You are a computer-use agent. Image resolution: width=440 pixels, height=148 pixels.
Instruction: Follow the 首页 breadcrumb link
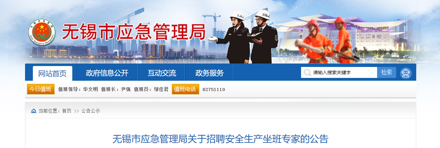67,111
